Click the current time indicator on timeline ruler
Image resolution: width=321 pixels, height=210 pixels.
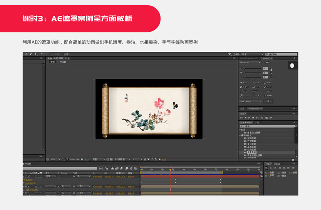coord(170,170)
